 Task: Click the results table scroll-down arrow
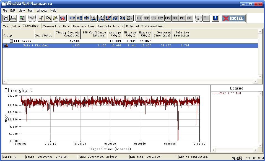point(260,76)
